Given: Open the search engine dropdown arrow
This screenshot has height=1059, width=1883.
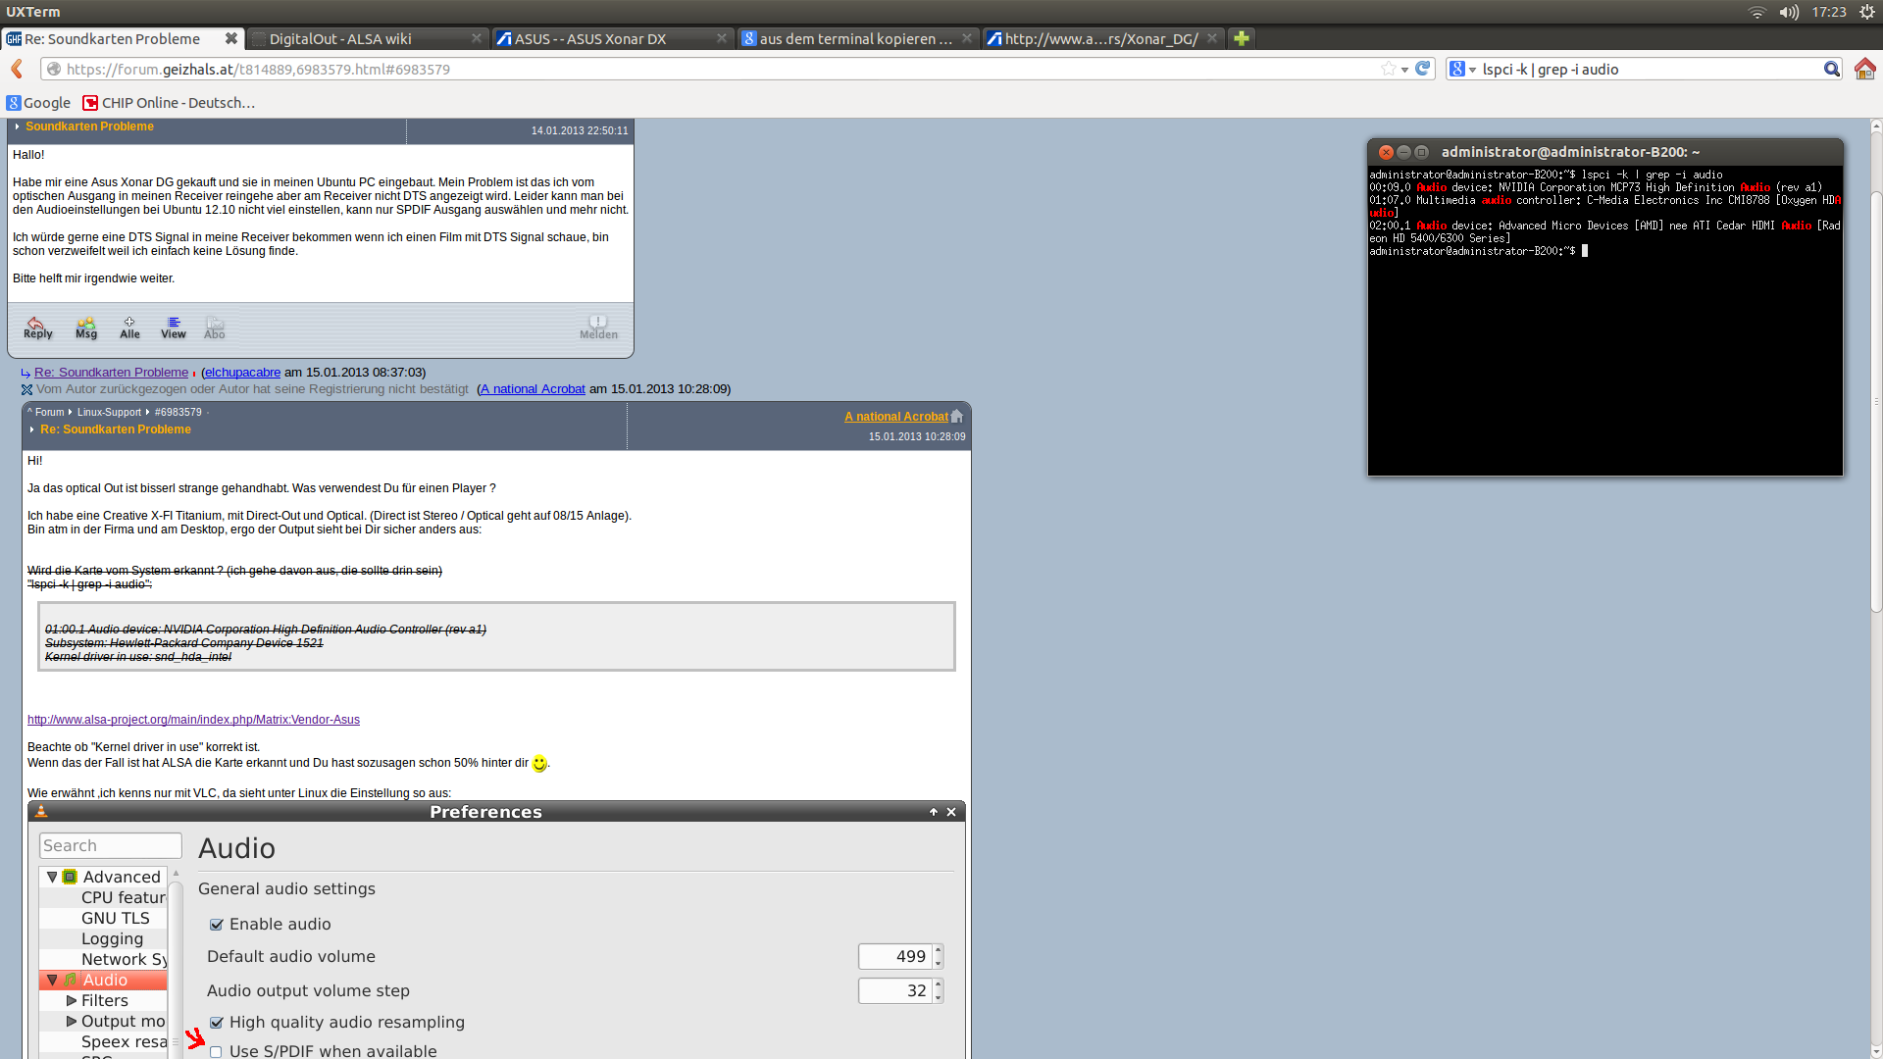Looking at the screenshot, I should tap(1473, 70).
